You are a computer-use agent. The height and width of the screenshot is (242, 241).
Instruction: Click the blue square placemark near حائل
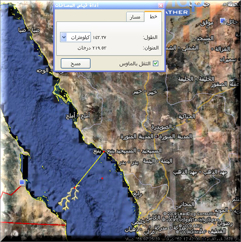[x=223, y=21]
